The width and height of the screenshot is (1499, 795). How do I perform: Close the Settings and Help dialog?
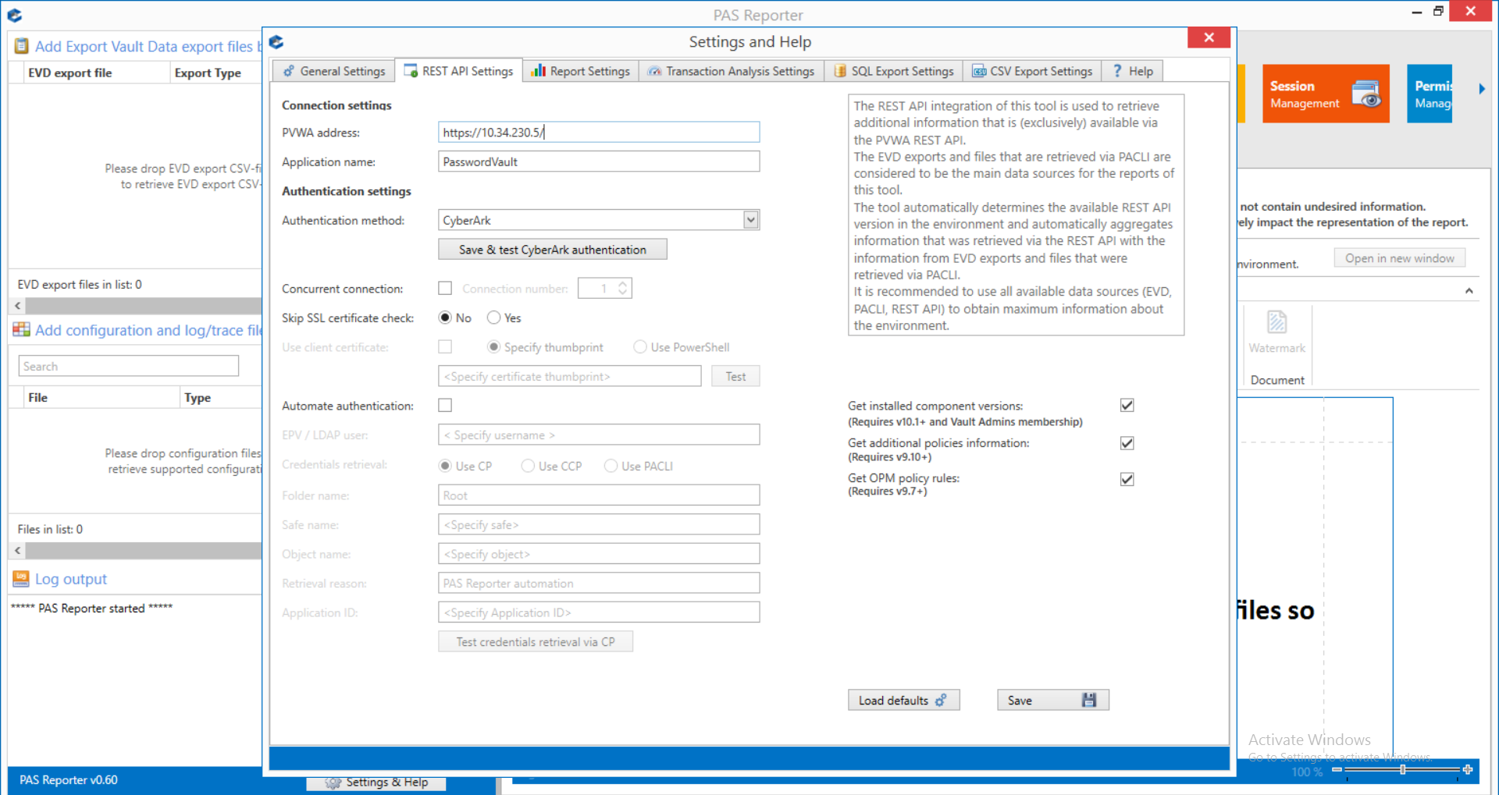pos(1209,37)
